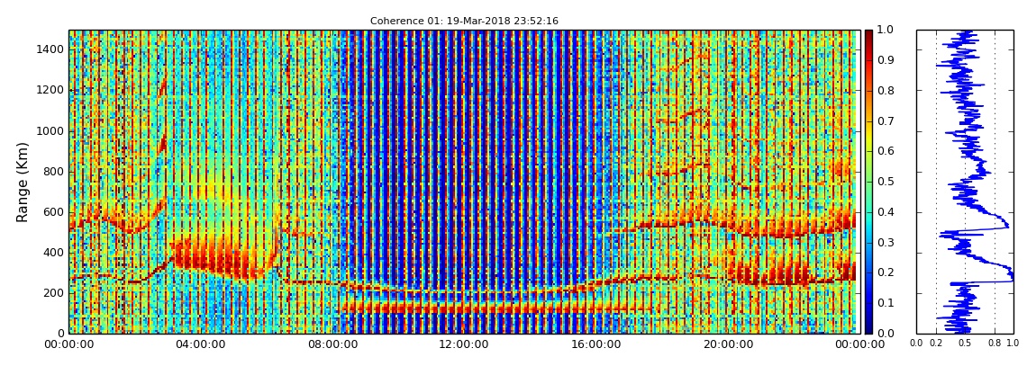The width and height of the screenshot is (1036, 366).
Task: Click the 04:00:00 time axis label
Action: click(x=199, y=344)
